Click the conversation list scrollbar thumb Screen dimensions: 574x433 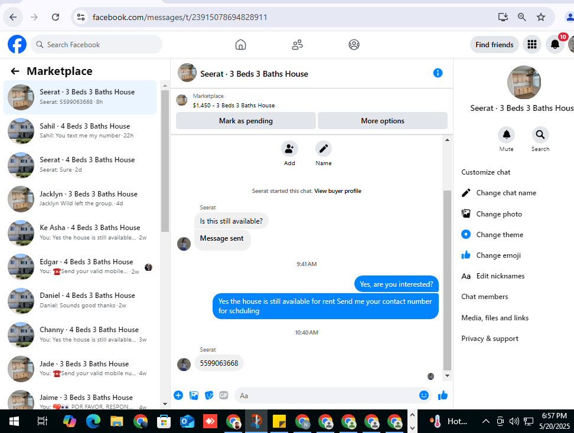[165, 161]
